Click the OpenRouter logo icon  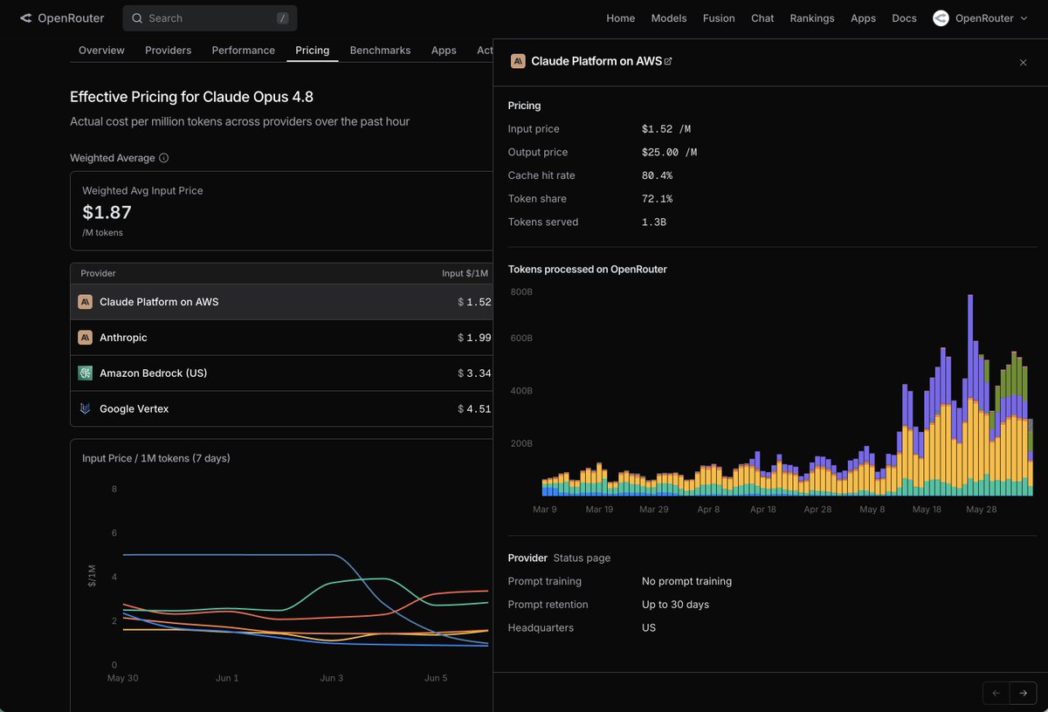[25, 18]
